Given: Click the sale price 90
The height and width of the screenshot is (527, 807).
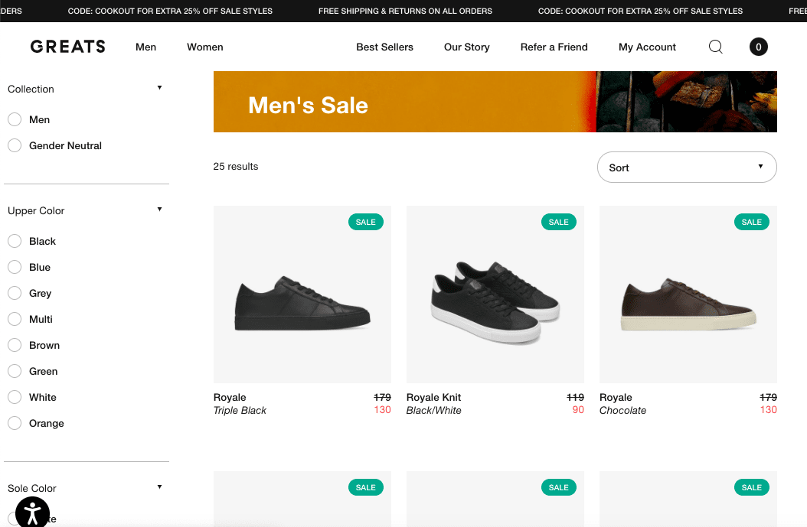Looking at the screenshot, I should click(578, 410).
